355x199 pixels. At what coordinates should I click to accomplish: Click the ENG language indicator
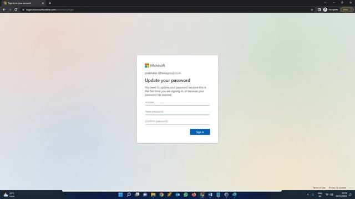tap(320, 195)
